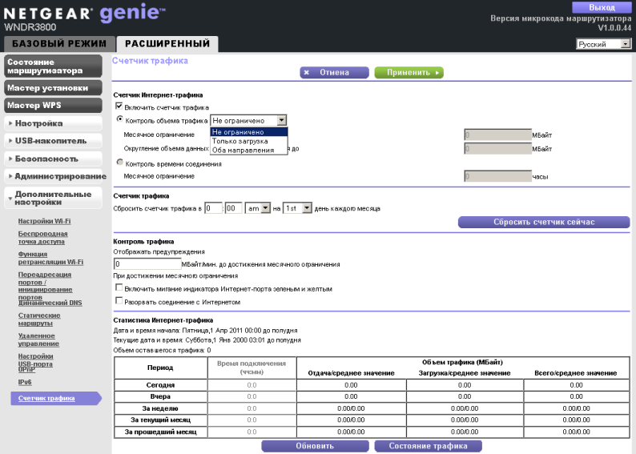Collapse the Дополнительные настройки section
This screenshot has height=454, width=636.
point(53,198)
